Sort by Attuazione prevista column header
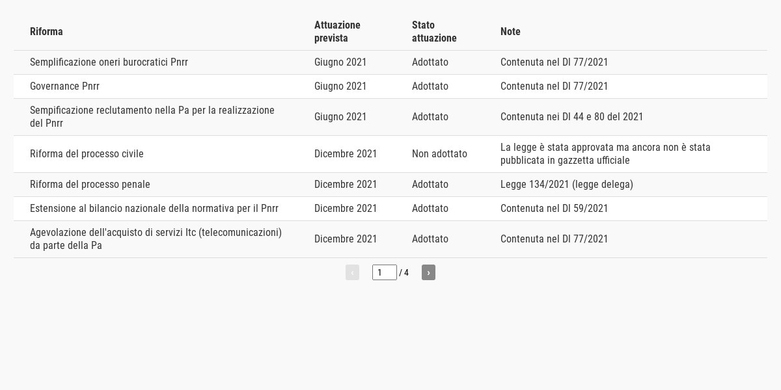This screenshot has height=390, width=781. click(337, 31)
